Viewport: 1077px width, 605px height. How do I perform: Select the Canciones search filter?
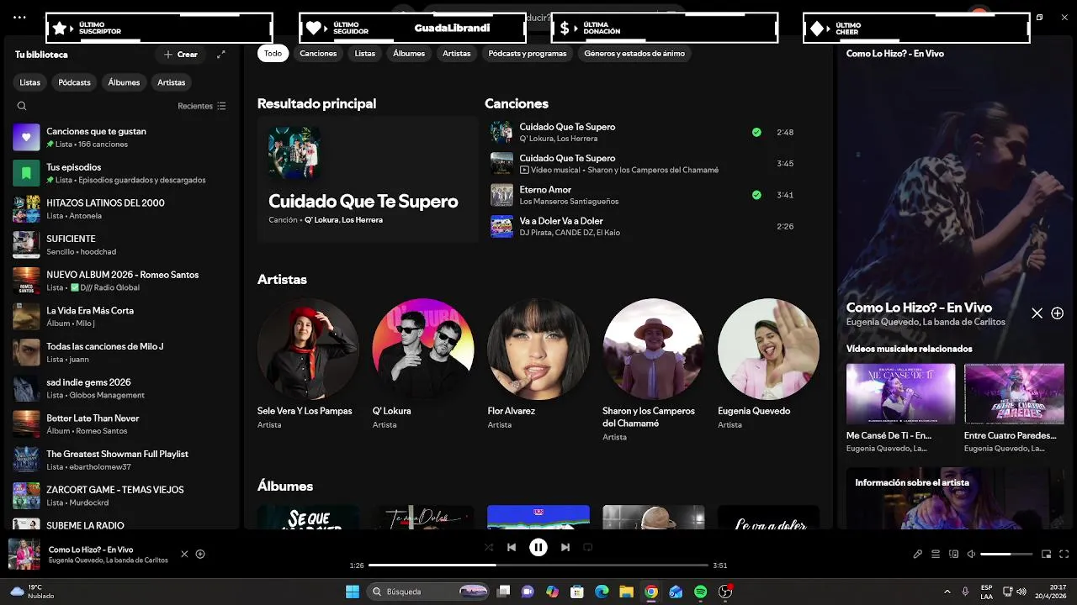tap(318, 53)
